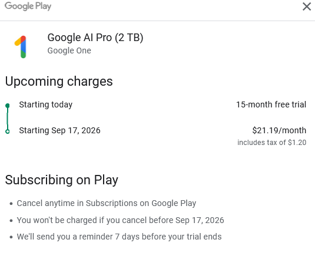The height and width of the screenshot is (253, 315).
Task: Close the Google Play dialog
Action: point(307,6)
